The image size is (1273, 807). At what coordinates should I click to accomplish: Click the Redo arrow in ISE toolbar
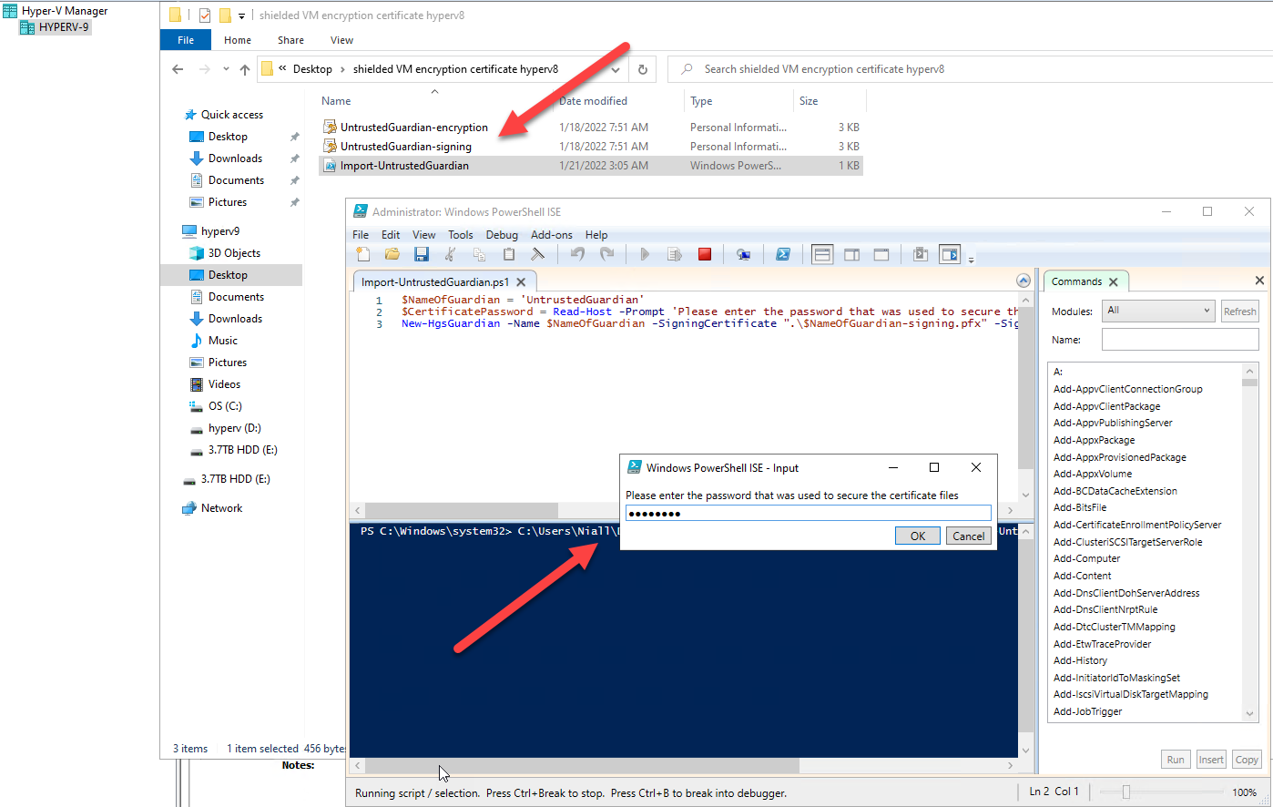(606, 255)
